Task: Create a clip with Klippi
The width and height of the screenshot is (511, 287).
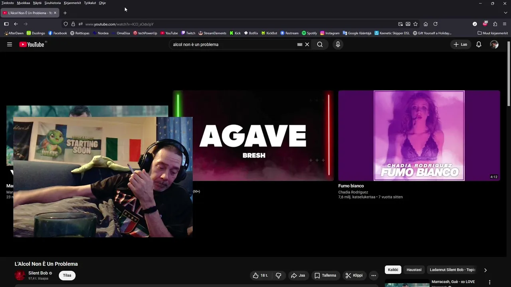Action: pyautogui.click(x=354, y=275)
